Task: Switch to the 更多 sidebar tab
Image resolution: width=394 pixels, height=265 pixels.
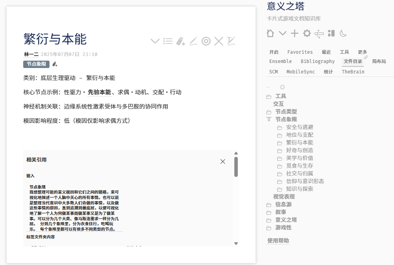Action: coord(362,52)
